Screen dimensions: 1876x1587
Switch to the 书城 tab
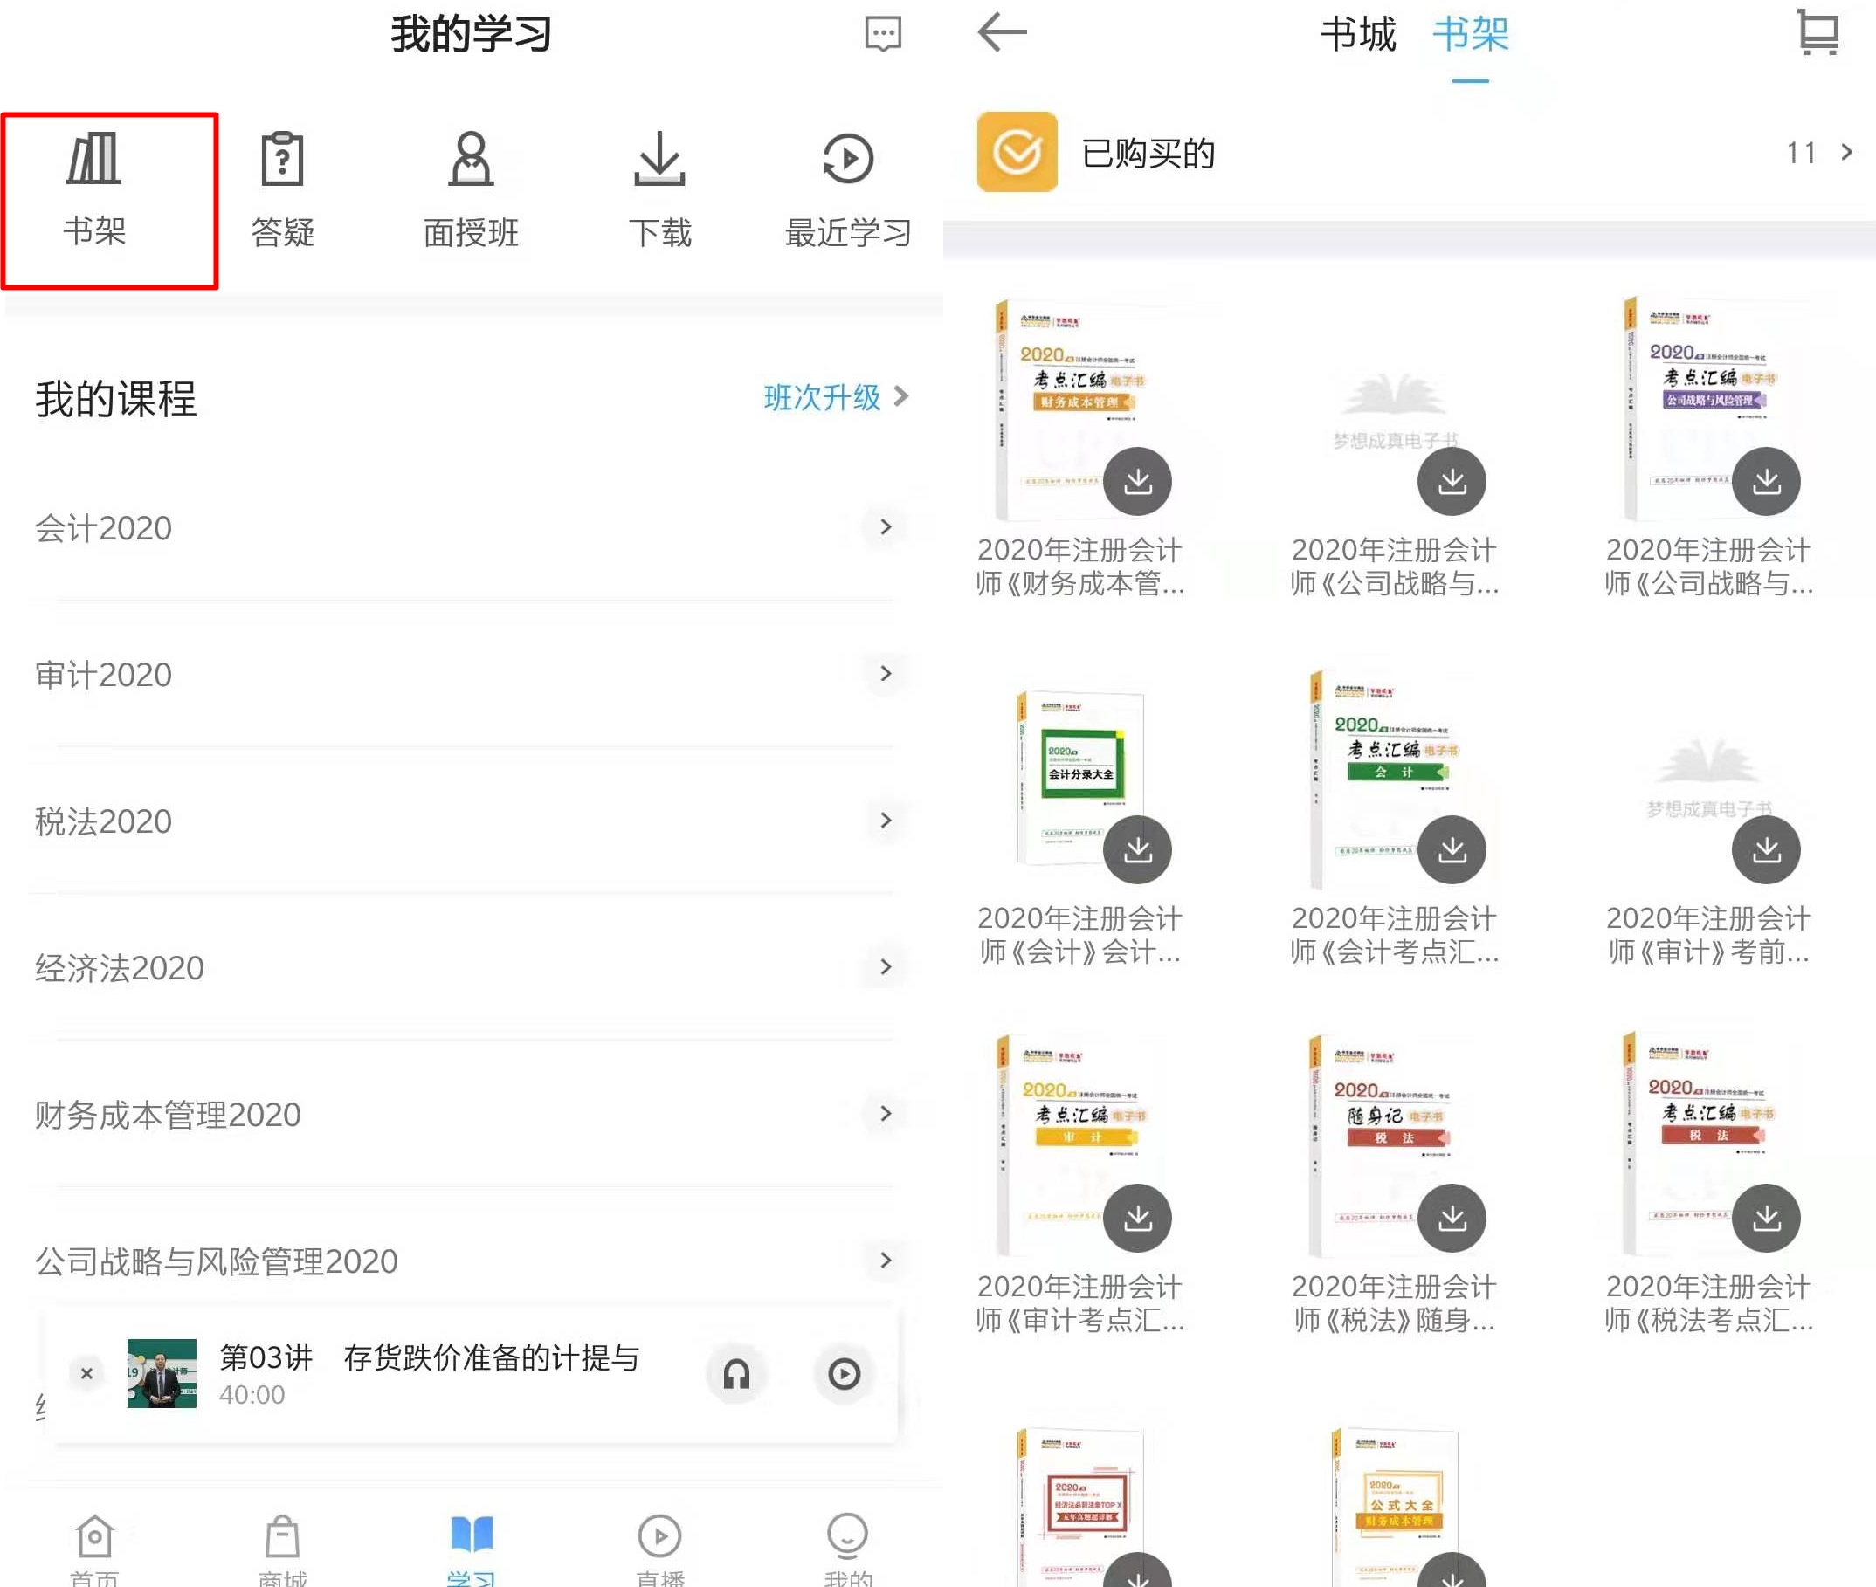click(x=1356, y=34)
